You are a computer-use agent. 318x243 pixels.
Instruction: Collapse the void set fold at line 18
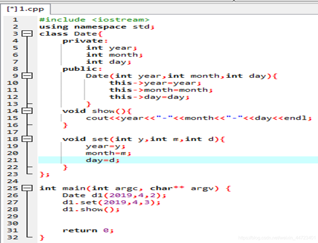27,139
